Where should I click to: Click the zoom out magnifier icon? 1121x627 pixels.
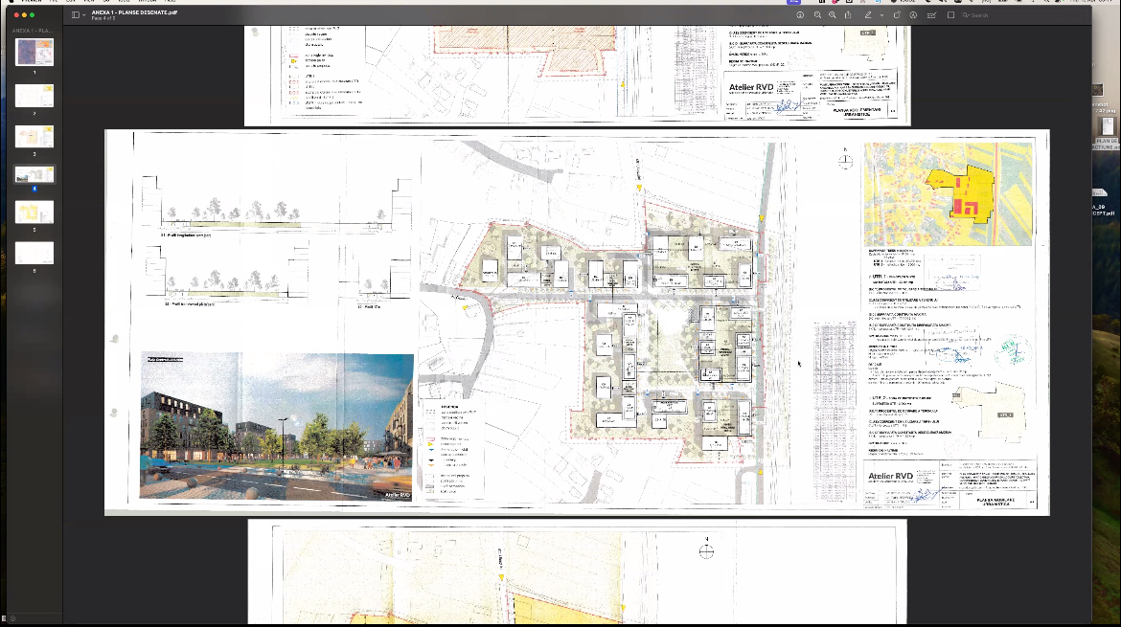[817, 15]
